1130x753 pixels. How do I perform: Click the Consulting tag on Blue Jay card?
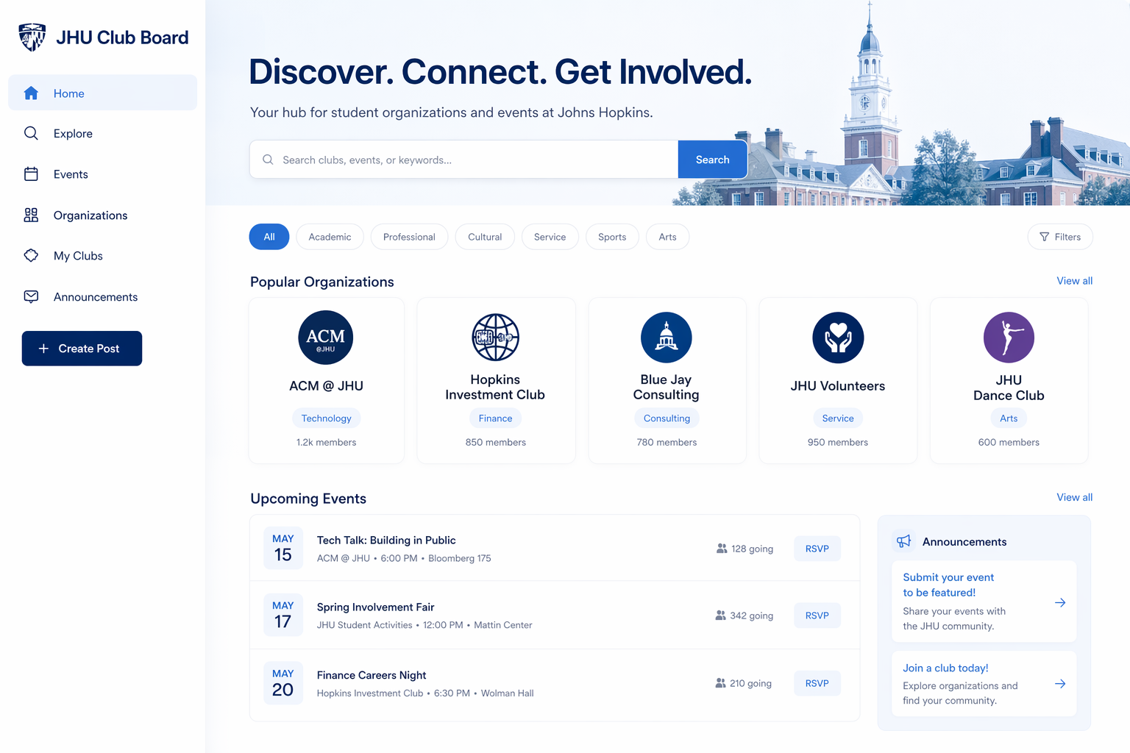[x=667, y=418]
